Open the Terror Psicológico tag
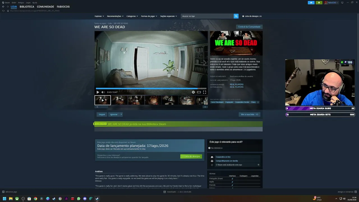359x202 pixels. pos(217,102)
